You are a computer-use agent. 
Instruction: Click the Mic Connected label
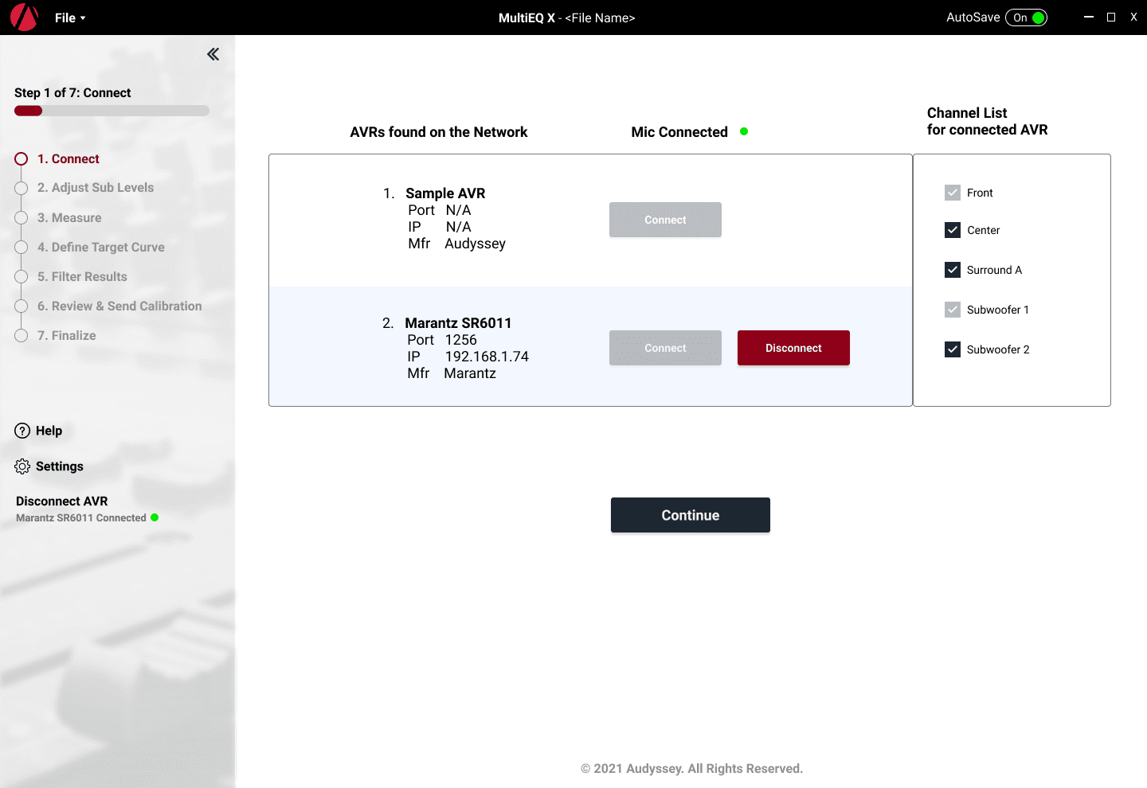pyautogui.click(x=679, y=132)
